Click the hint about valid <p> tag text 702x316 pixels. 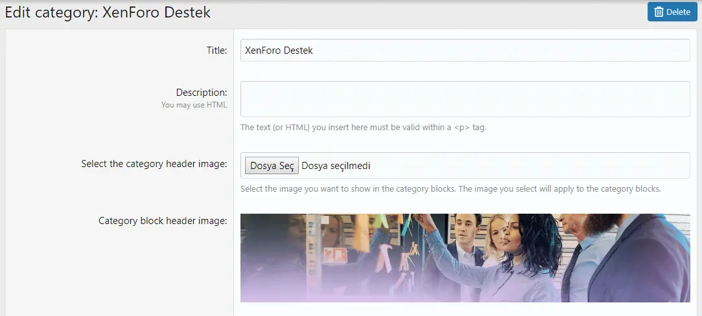pos(363,128)
